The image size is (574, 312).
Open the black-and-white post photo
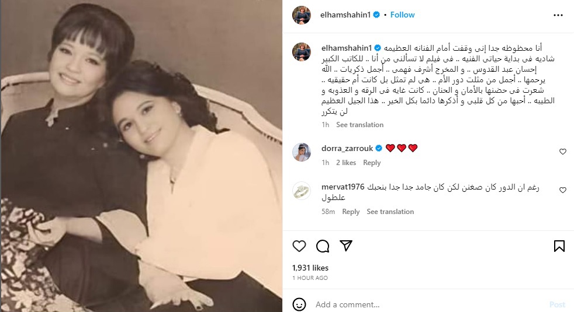(141, 156)
